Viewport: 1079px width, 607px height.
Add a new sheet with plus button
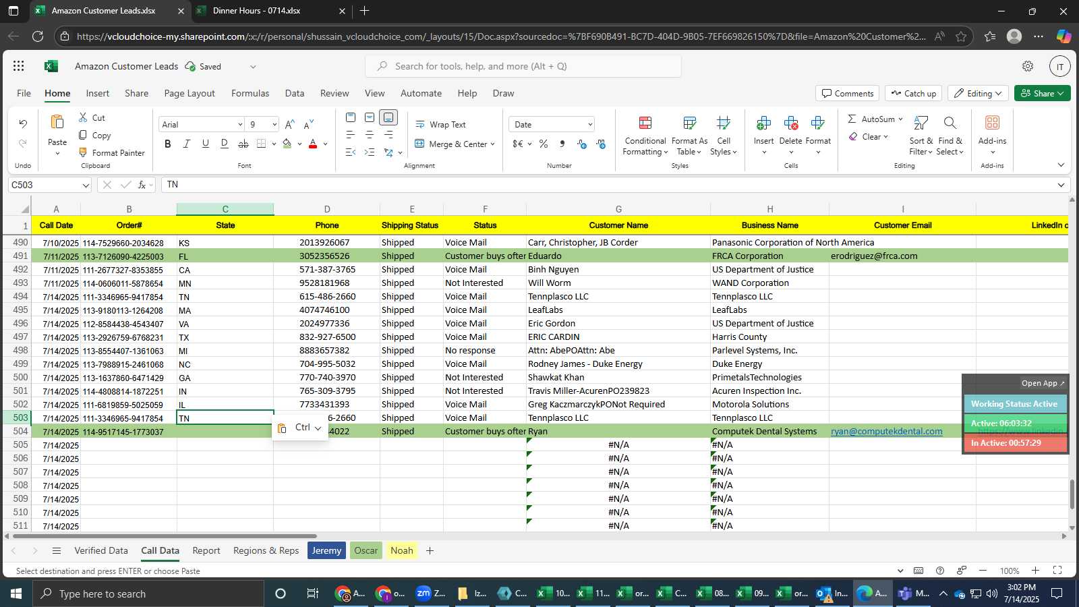coord(430,550)
